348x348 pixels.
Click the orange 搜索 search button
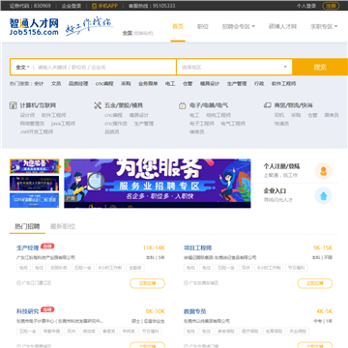tap(320, 67)
